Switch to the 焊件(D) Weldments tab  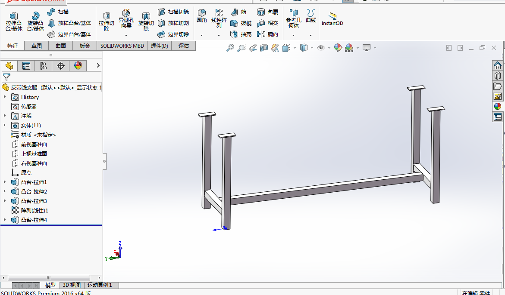160,46
